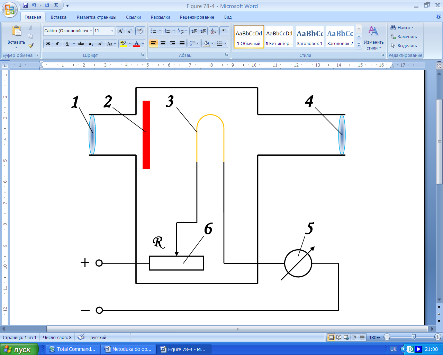Save document via Quick Access toolbar
443x355 pixels.
point(25,5)
